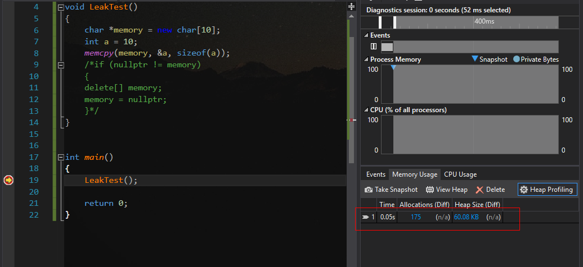Viewport: 583px width, 267px height.
Task: Click the (n/a) diff in the Heap Size column
Action: point(494,217)
